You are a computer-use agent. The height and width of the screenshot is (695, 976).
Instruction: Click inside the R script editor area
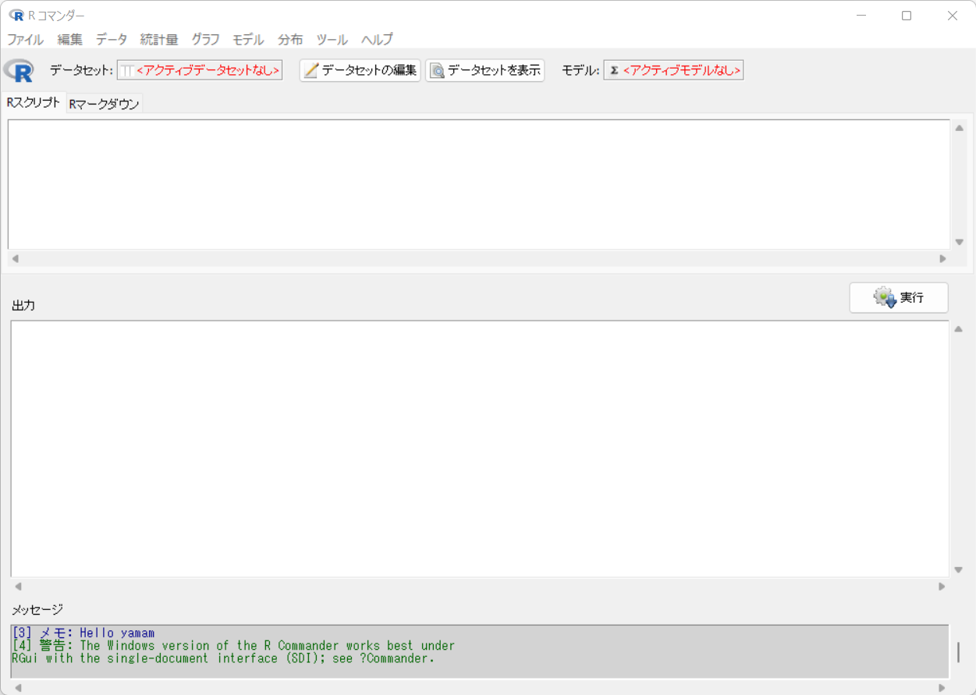477,183
